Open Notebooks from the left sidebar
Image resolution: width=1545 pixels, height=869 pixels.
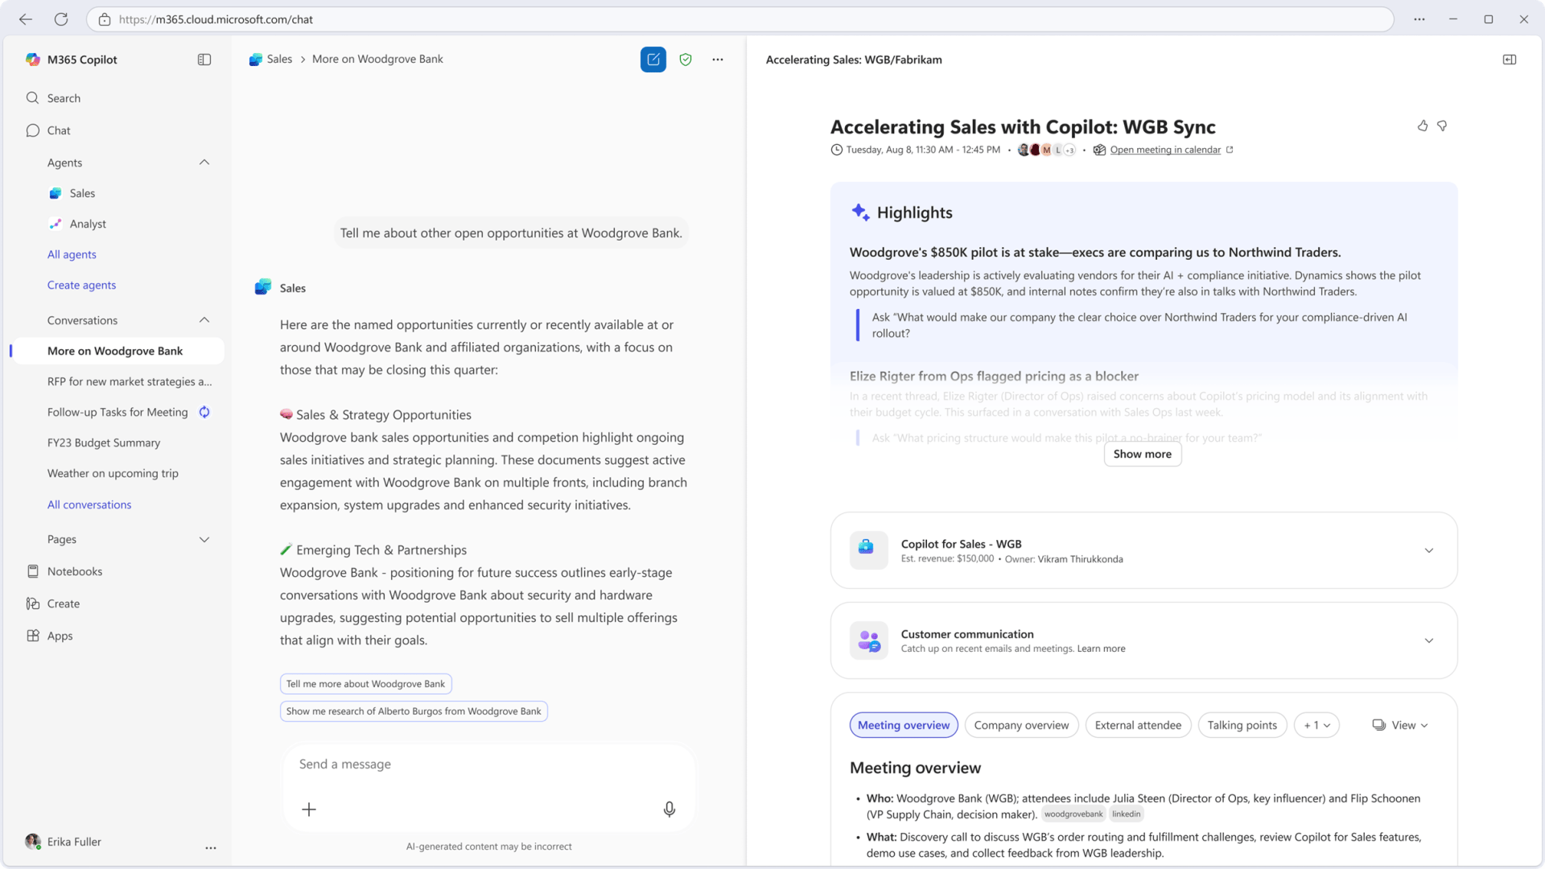pyautogui.click(x=74, y=571)
